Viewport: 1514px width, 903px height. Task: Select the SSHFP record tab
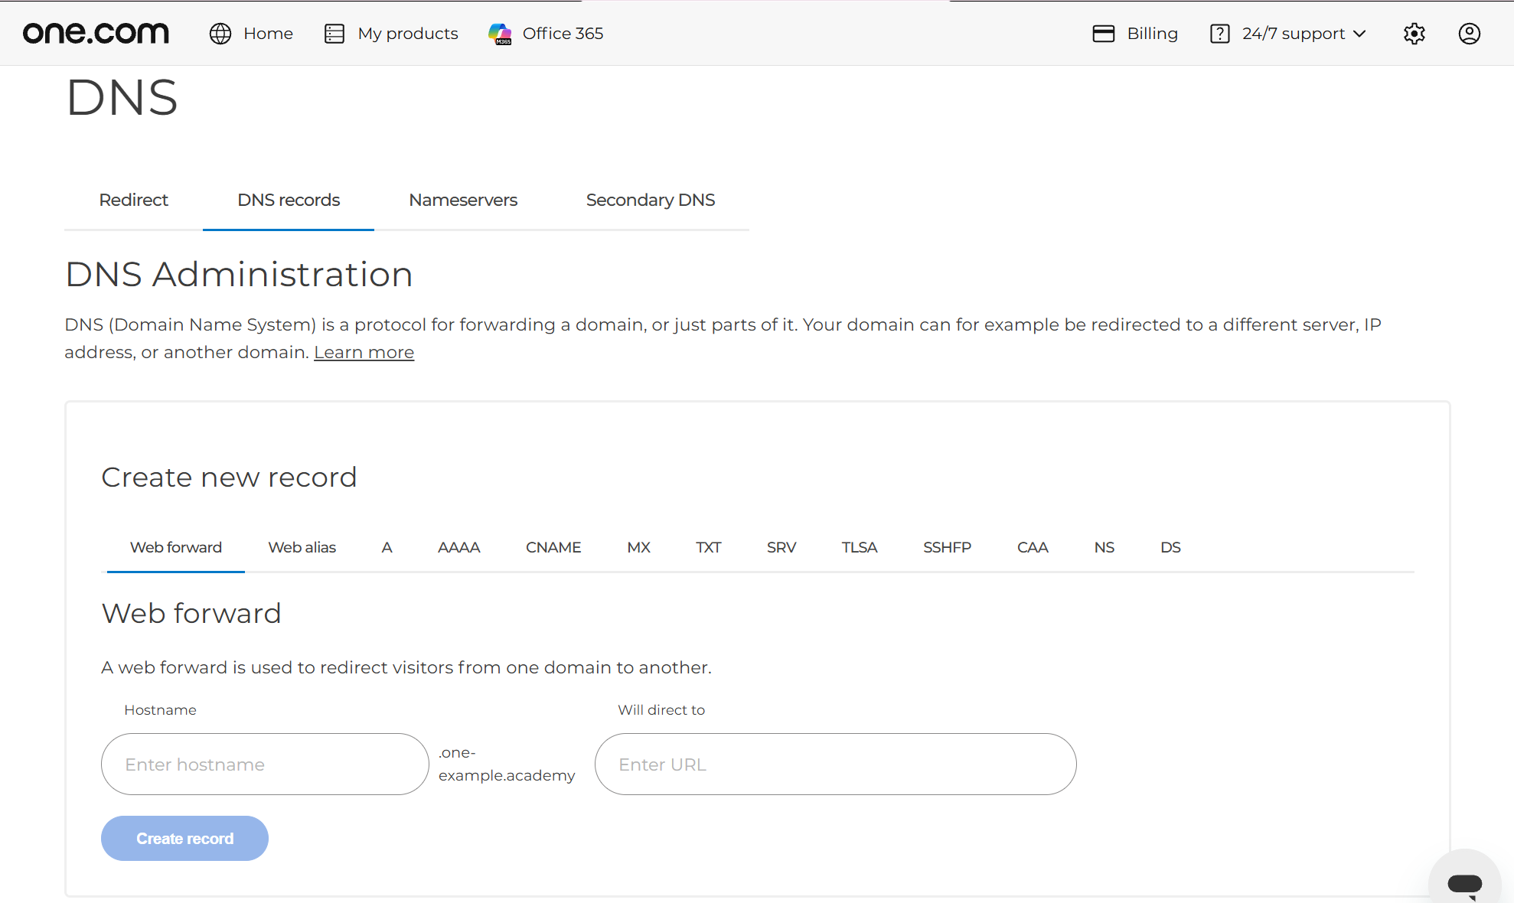947,547
